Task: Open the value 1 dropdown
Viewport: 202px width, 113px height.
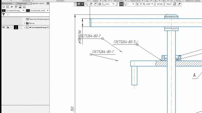Action: (133, 4)
